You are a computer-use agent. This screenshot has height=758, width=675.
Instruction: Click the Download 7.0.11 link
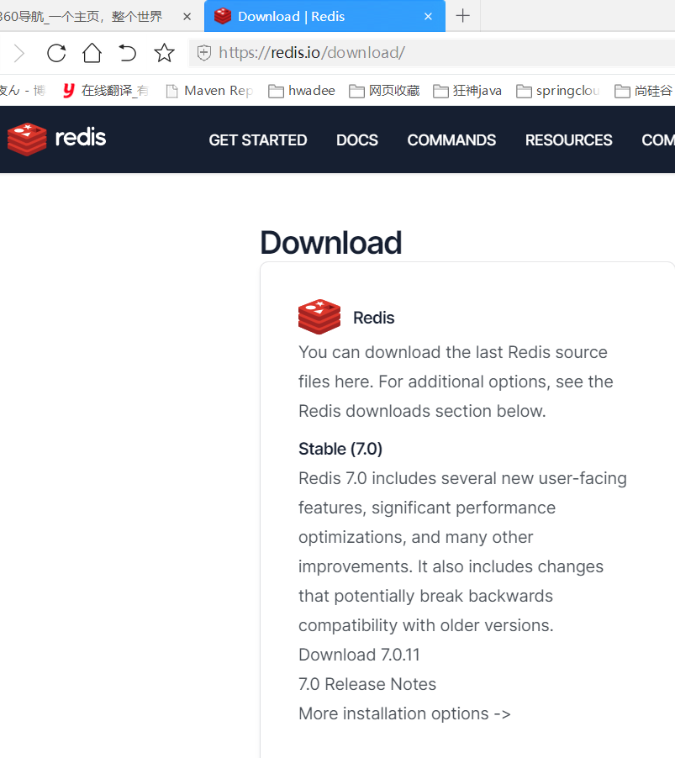pos(359,655)
